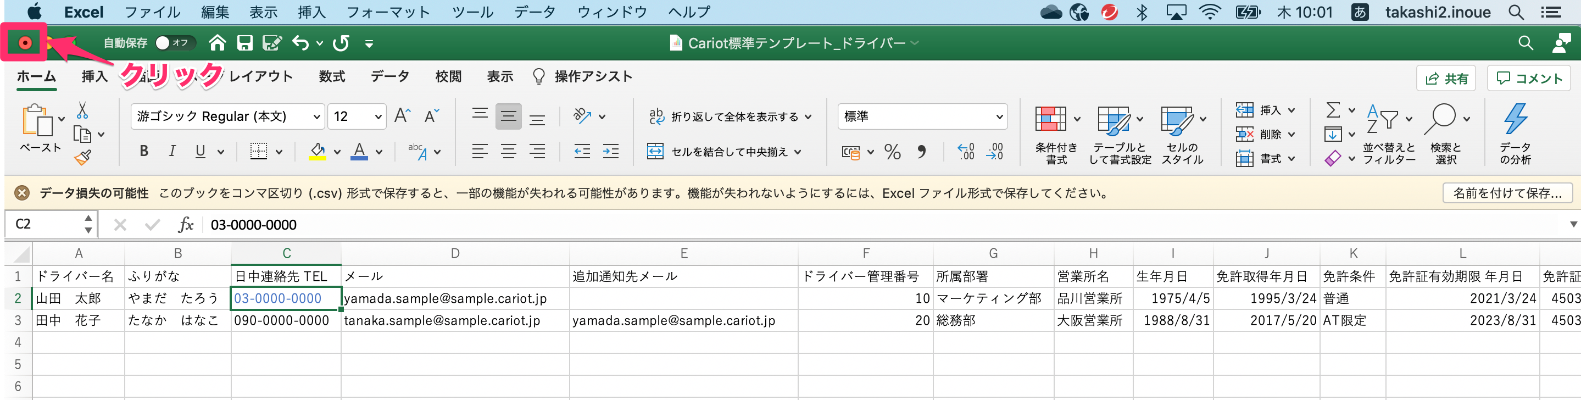Open the データ ribbon tab

(x=389, y=77)
